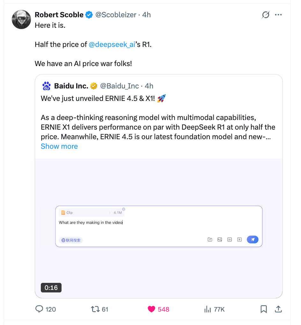301x325 pixels.
Task: Click the @deepseek_ai mention link
Action: [112, 44]
